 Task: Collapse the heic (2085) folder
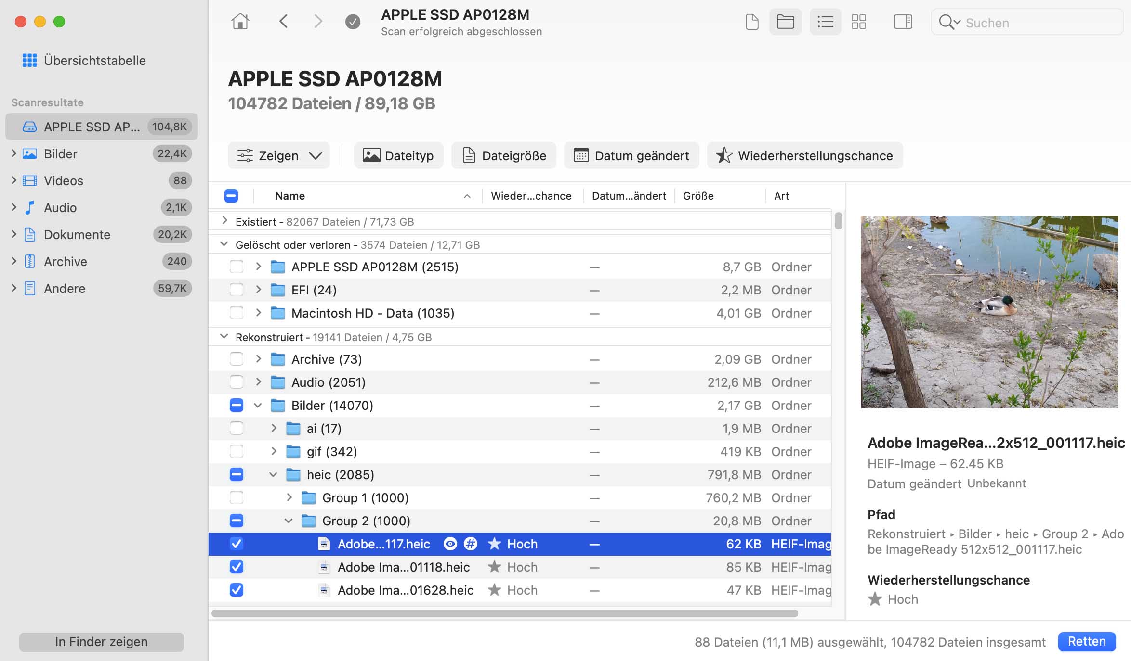pos(274,475)
